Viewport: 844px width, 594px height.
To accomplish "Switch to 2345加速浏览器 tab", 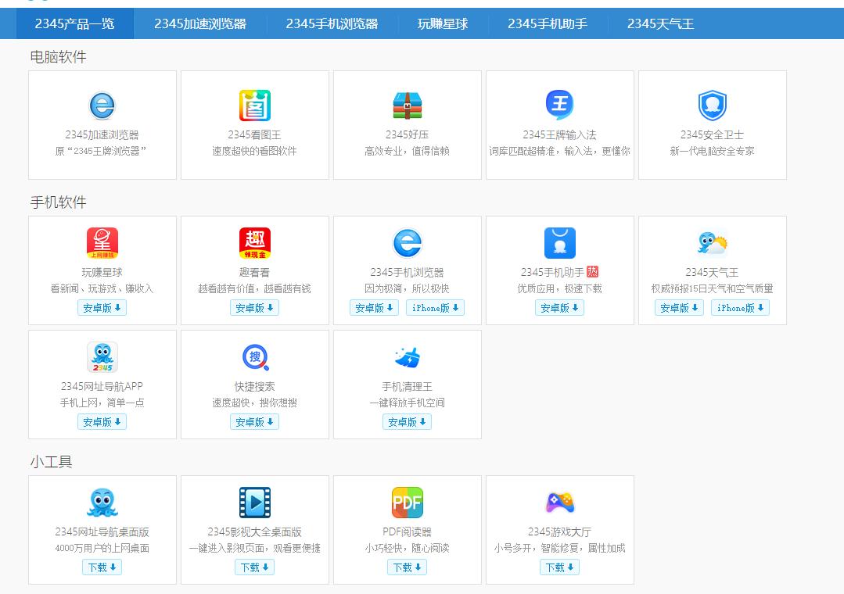I will [200, 23].
